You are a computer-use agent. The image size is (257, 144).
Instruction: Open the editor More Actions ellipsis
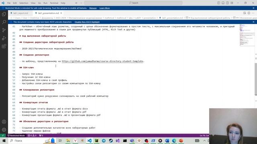pos(253,13)
